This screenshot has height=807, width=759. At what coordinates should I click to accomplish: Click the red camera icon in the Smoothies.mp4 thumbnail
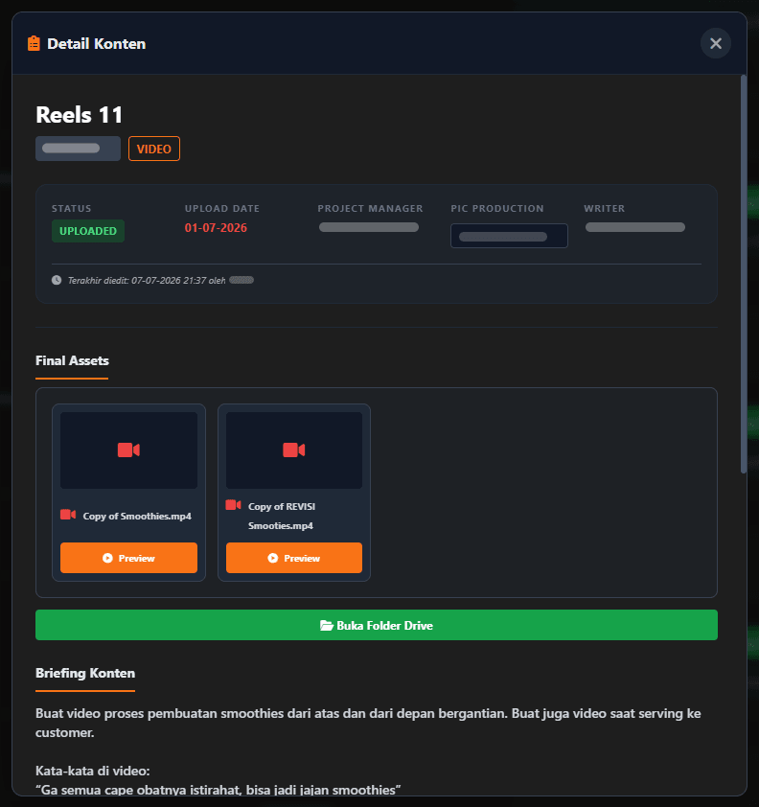point(128,450)
